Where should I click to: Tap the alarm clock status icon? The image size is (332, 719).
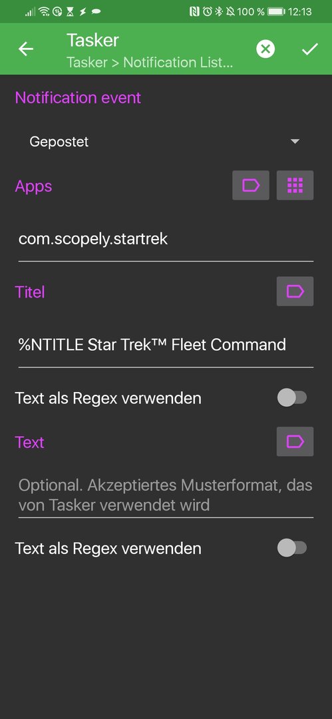pos(208,11)
